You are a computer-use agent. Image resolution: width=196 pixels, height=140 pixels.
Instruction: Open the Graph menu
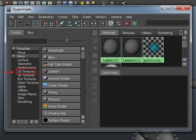point(87,17)
